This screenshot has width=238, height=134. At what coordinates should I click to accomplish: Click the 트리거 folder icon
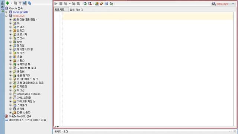tap(15, 53)
